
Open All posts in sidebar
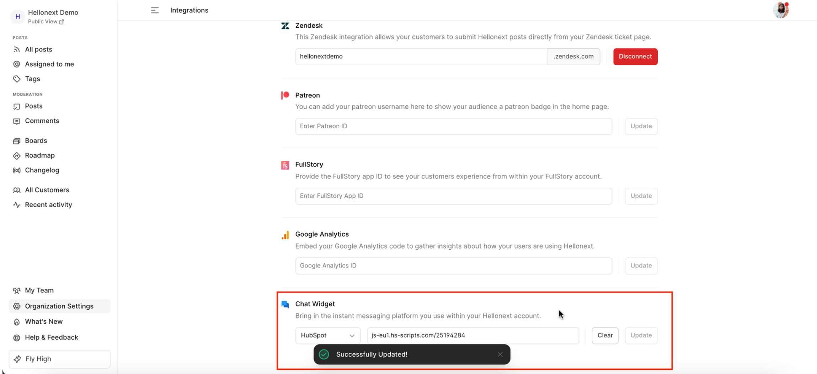pos(38,49)
